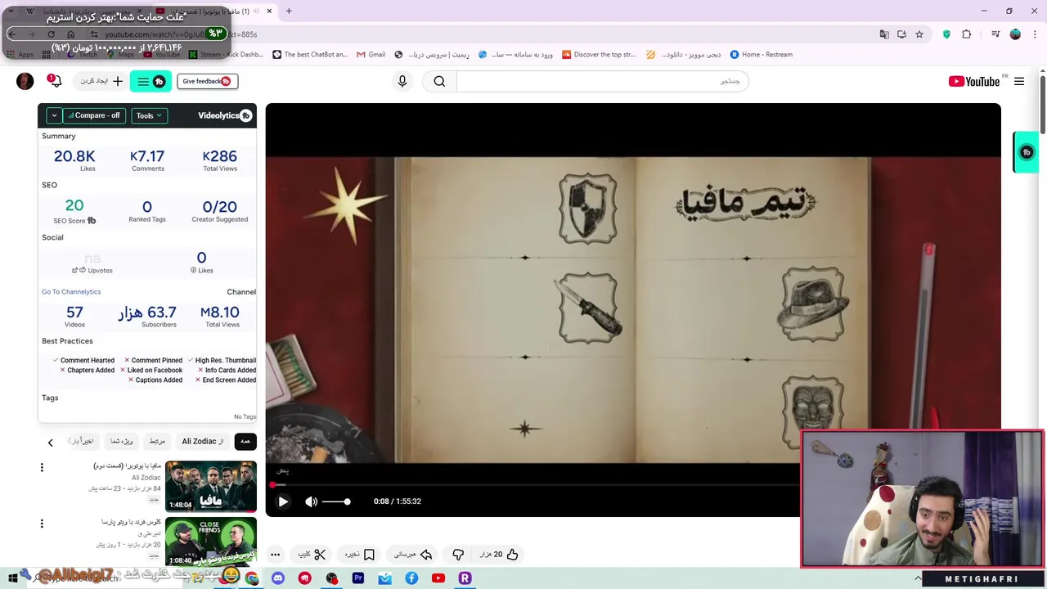Open Discover the top str... bookmark
The width and height of the screenshot is (1047, 589).
coord(598,55)
